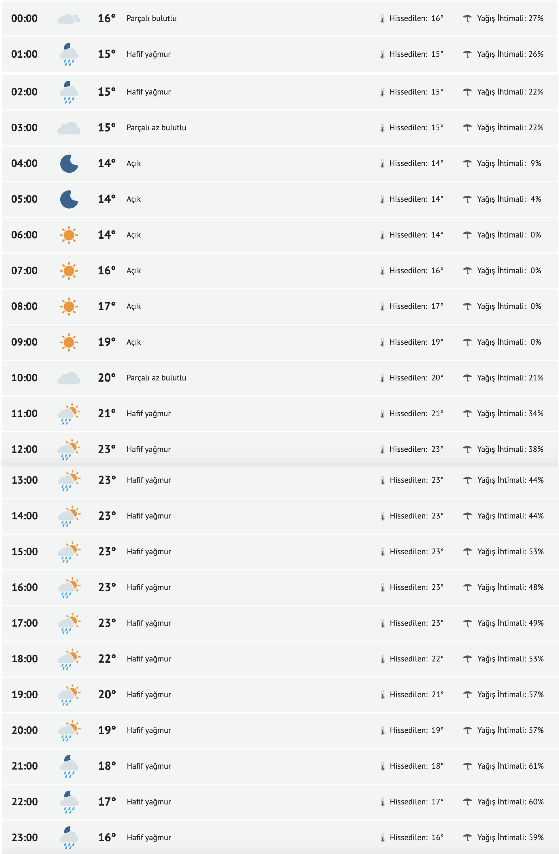
Task: Click the partly cloudy icon at 00:00
Action: tap(69, 19)
